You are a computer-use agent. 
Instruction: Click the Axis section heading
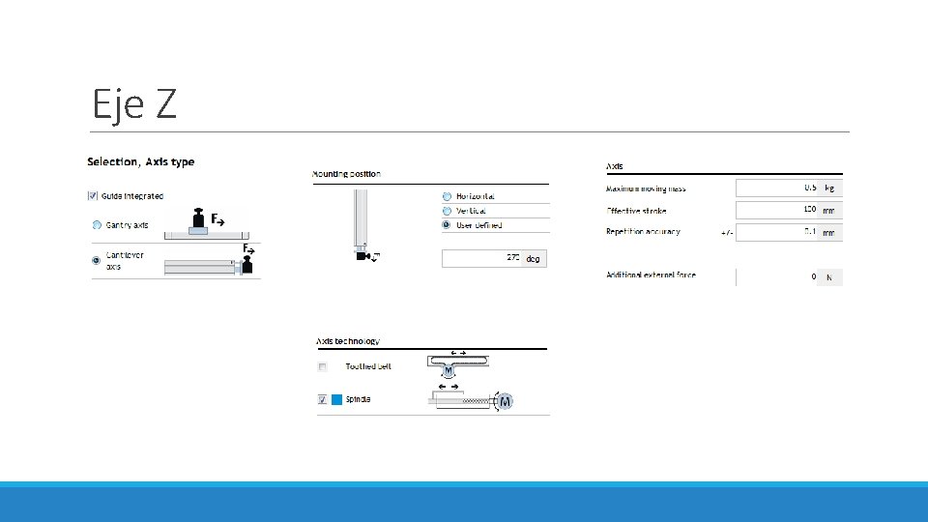615,166
